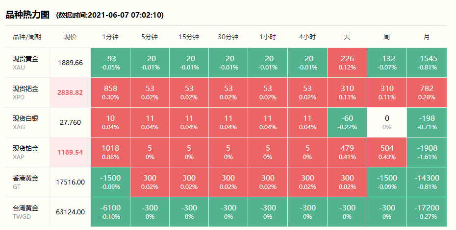
Task: Select the 15分钟 period column header
Action: [x=189, y=37]
